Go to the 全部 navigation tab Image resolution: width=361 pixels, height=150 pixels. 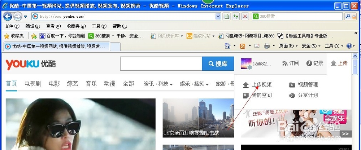click(129, 84)
